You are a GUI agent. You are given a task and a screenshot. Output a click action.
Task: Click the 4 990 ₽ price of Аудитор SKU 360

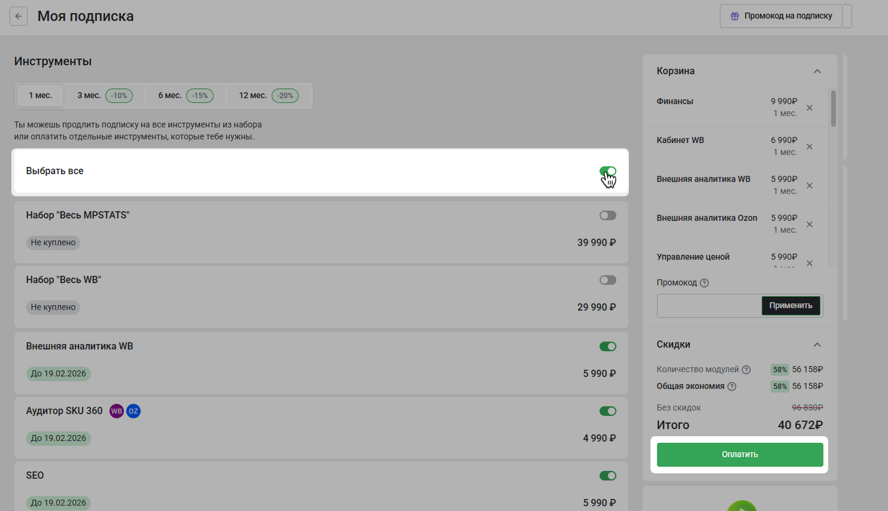tap(599, 438)
